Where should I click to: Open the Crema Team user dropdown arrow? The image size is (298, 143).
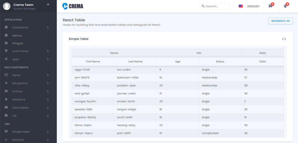click(48, 4)
